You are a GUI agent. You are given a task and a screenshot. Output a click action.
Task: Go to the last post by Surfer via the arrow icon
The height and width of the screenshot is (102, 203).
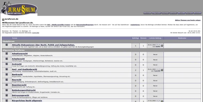pyautogui.click(x=162, y=46)
